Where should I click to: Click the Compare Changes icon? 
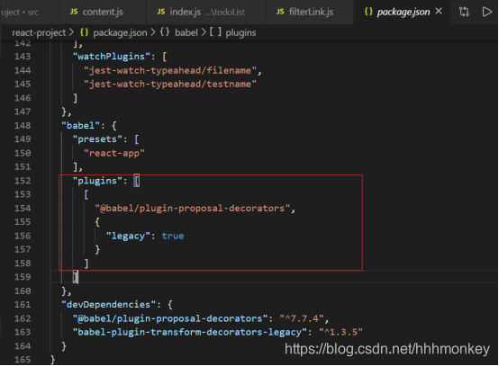click(464, 12)
